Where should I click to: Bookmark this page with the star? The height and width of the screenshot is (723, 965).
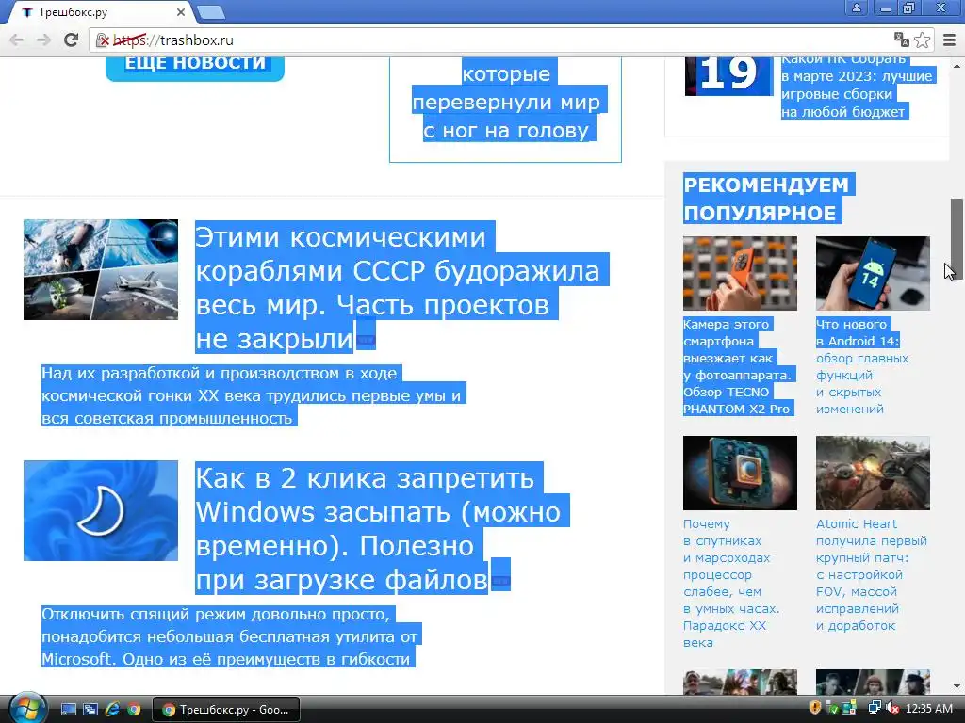922,40
